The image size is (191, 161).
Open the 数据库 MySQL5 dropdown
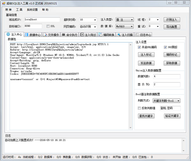click(x=124, y=26)
